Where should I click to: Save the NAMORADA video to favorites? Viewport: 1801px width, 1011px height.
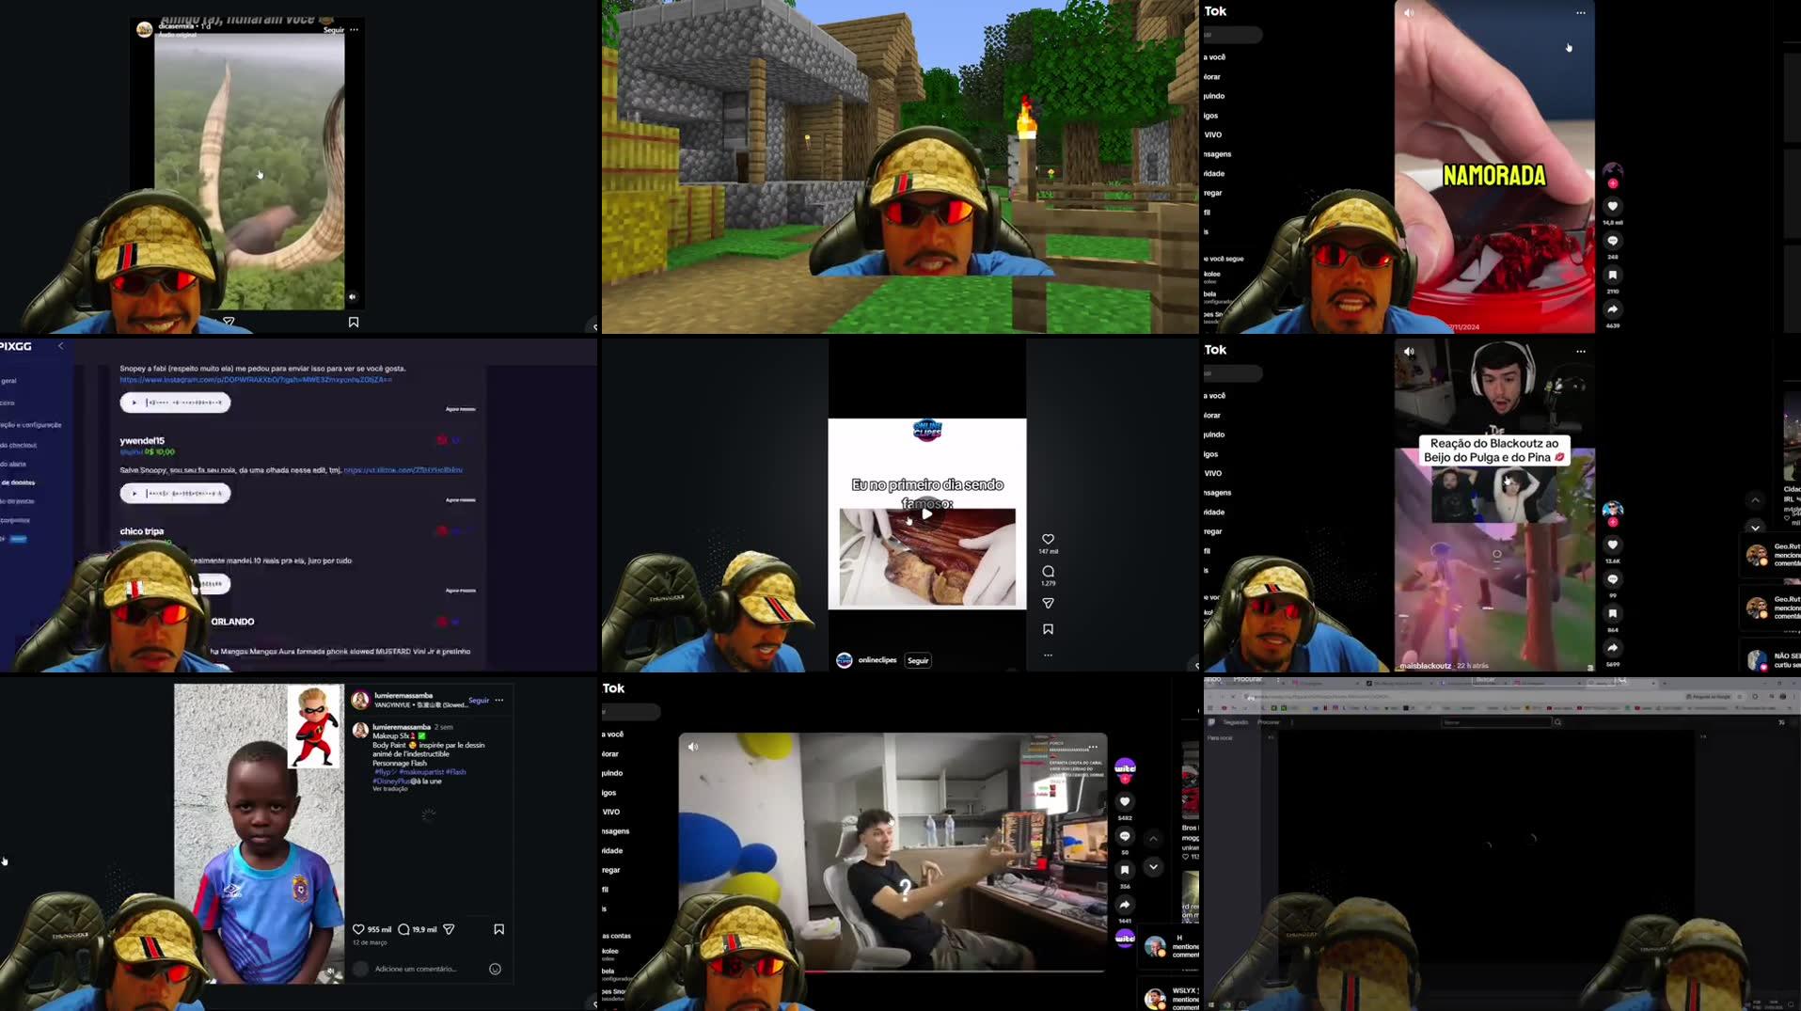(x=1612, y=274)
